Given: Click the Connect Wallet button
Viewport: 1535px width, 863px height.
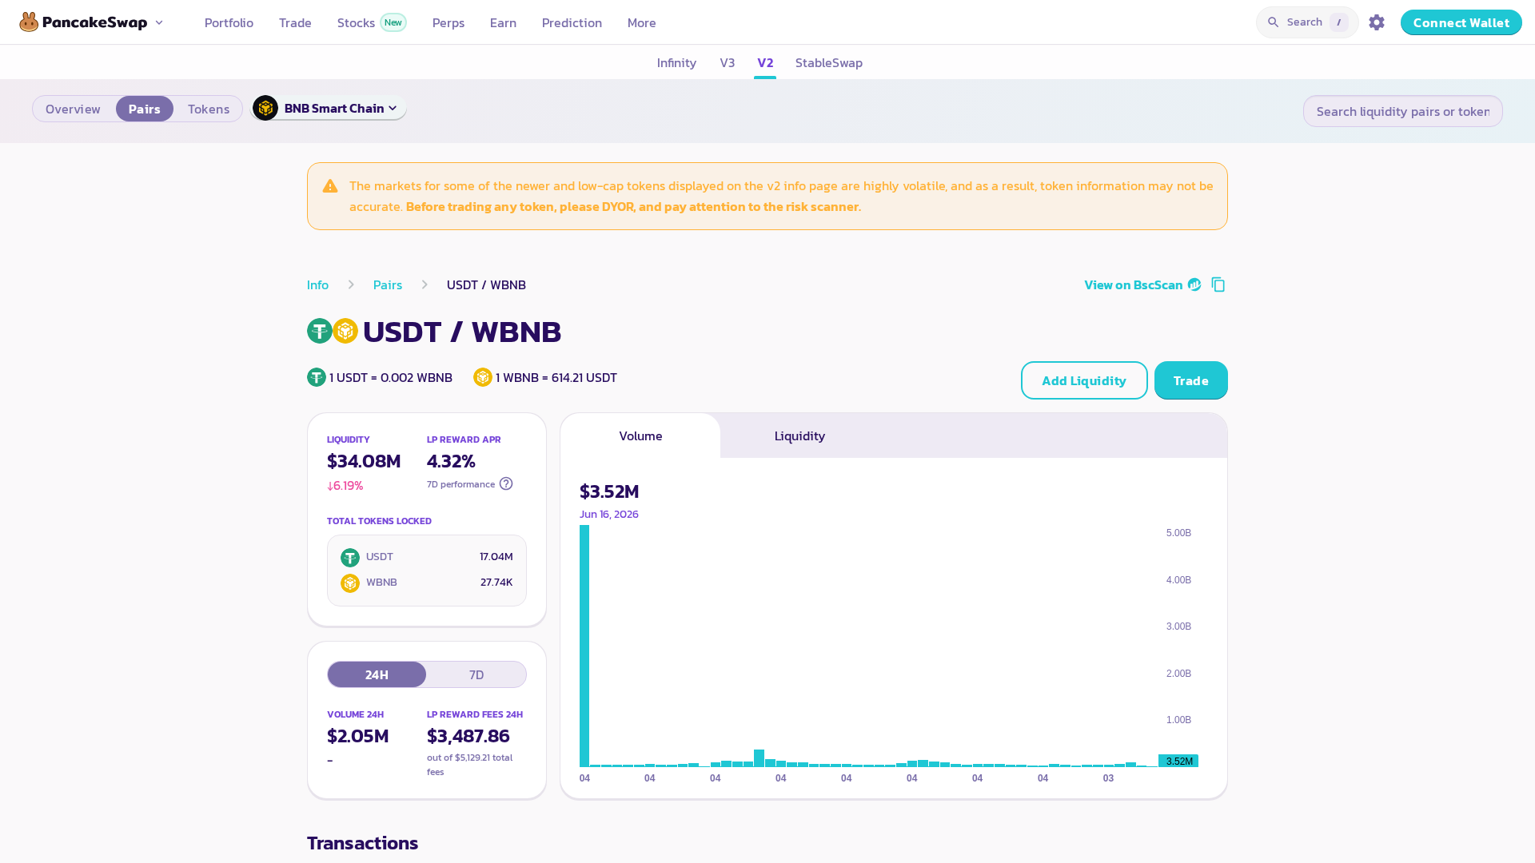Looking at the screenshot, I should tap(1461, 22).
